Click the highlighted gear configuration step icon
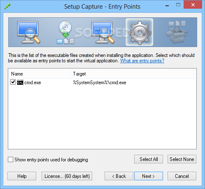The image size is (205, 189). coord(140,32)
